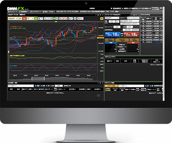Open the chart type dropdown
Image resolution: width=172 pixels, height=143 pixels.
click(x=40, y=19)
